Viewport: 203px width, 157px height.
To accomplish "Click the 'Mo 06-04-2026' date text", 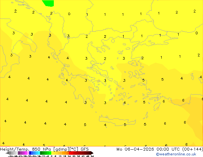I will tap(135, 149).
